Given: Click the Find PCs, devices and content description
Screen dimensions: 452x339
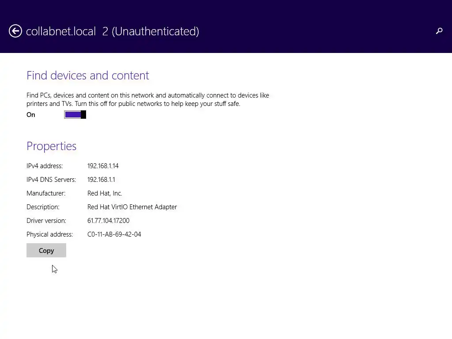Looking at the screenshot, I should (x=147, y=99).
